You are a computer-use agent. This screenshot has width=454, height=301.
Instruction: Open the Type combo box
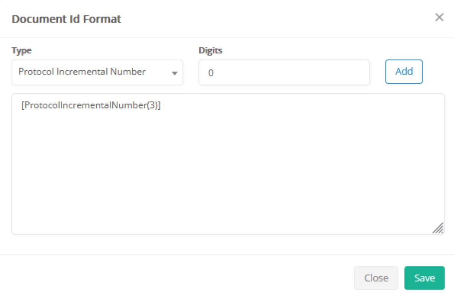[x=97, y=72]
